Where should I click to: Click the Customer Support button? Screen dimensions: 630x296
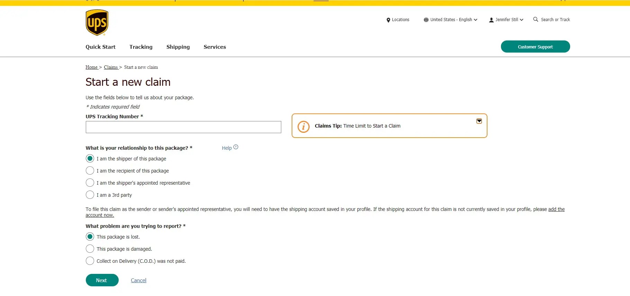(535, 47)
